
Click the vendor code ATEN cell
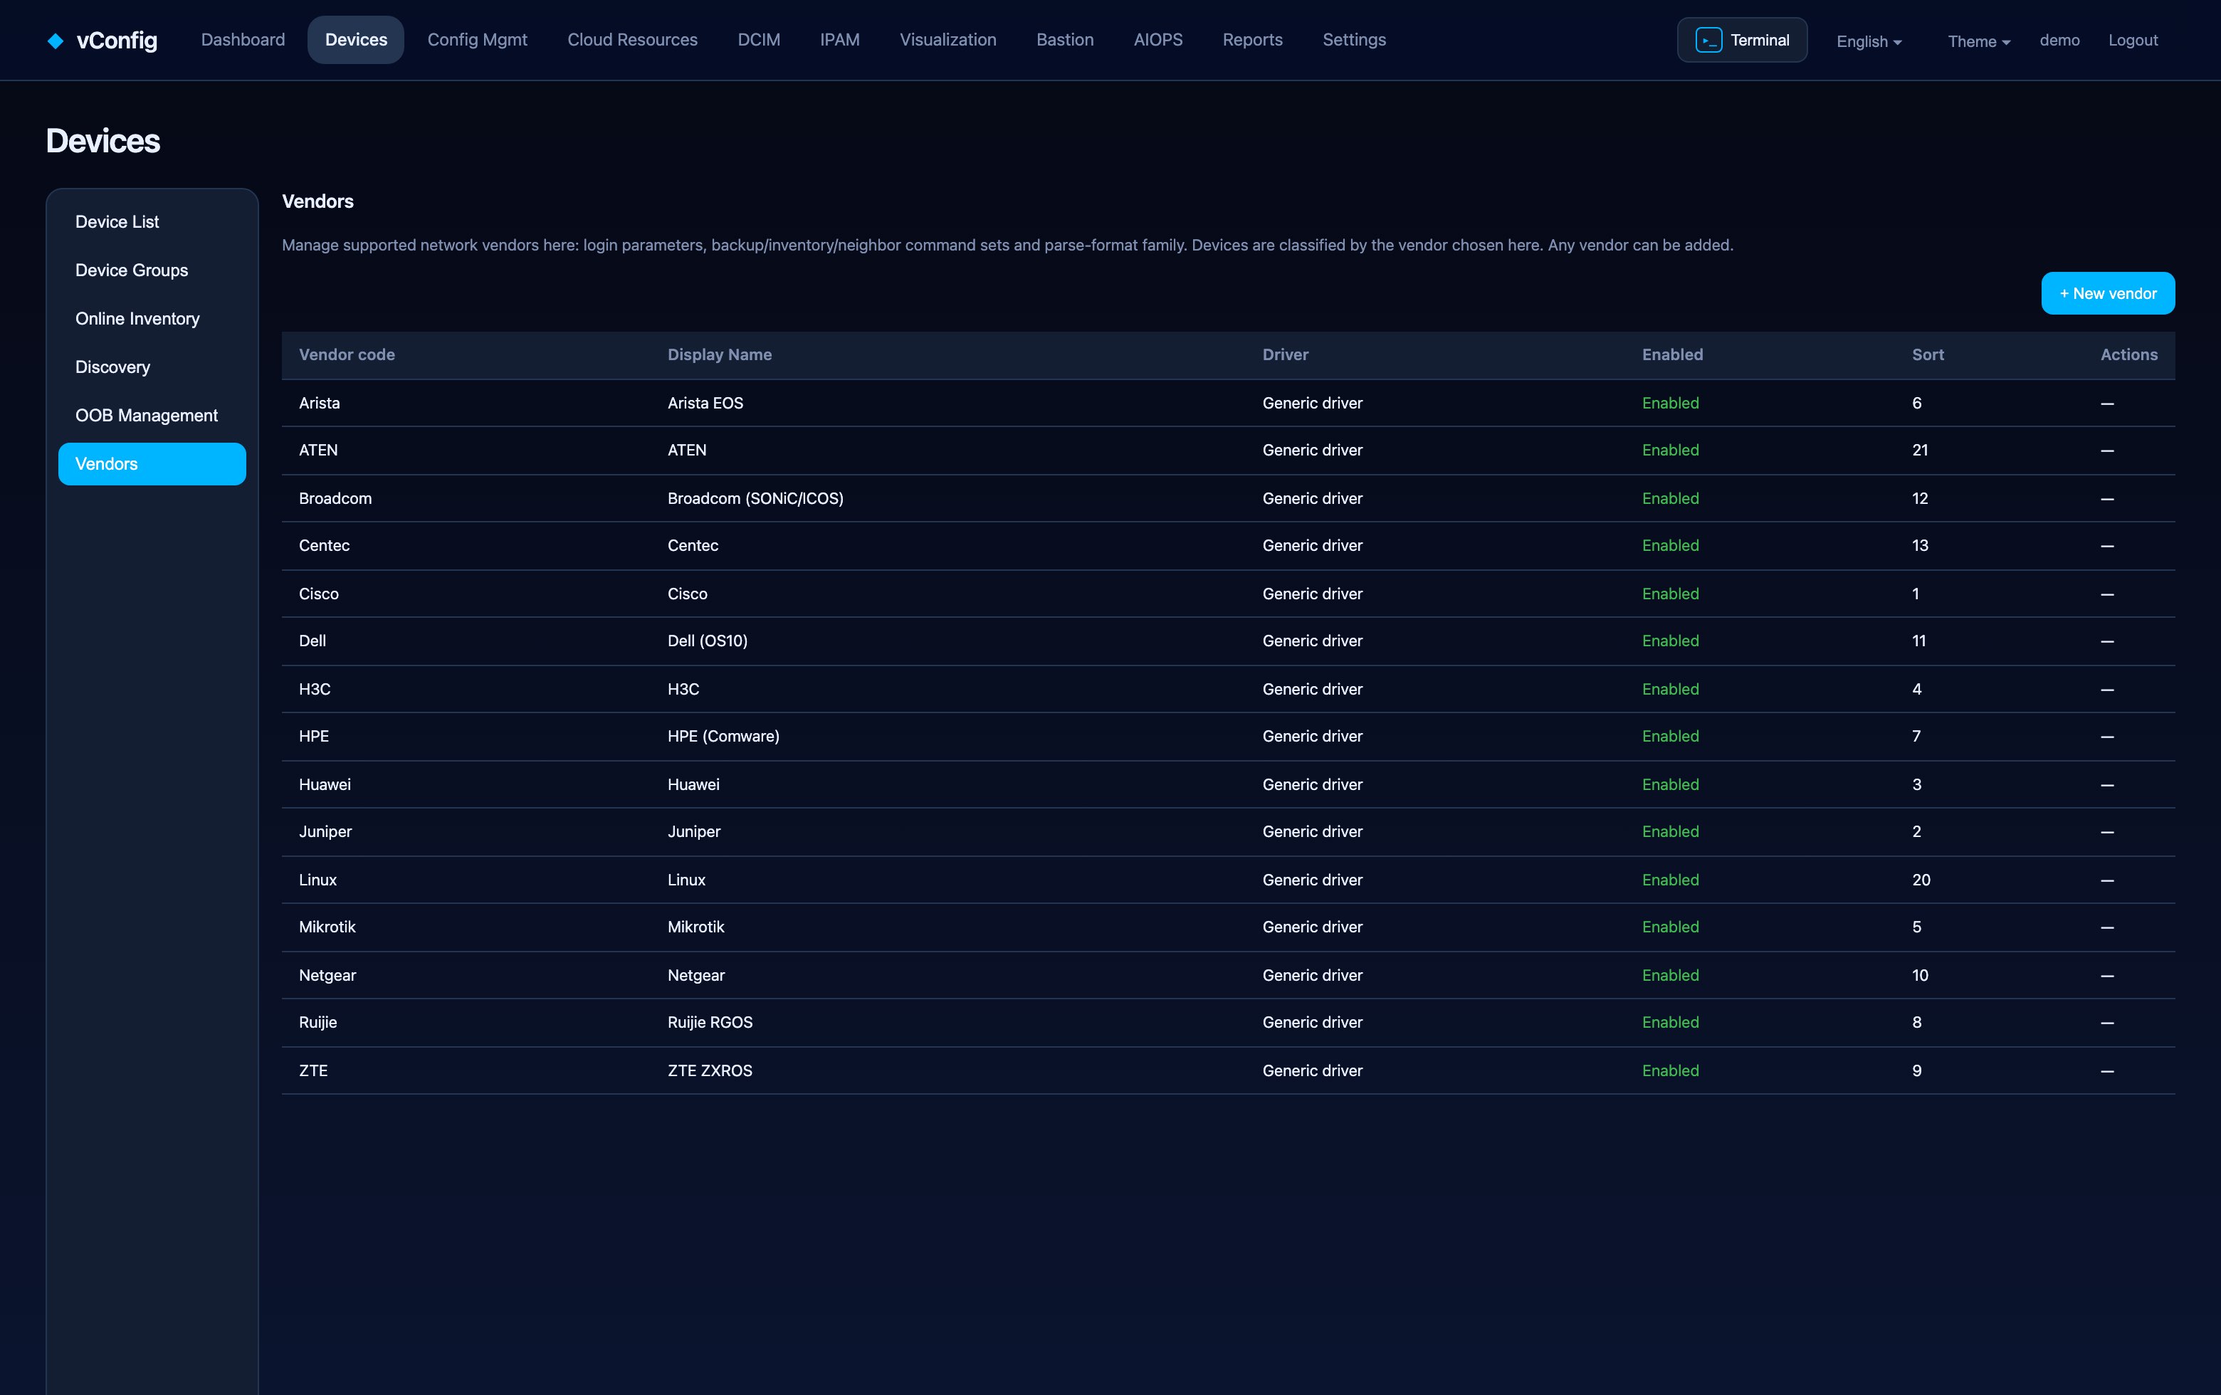pyautogui.click(x=318, y=450)
